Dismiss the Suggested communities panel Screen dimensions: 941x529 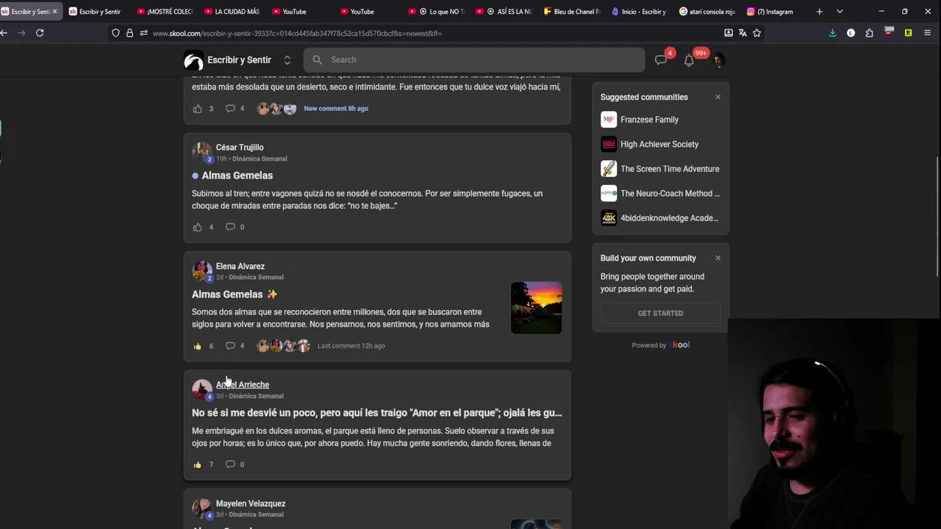pos(718,97)
